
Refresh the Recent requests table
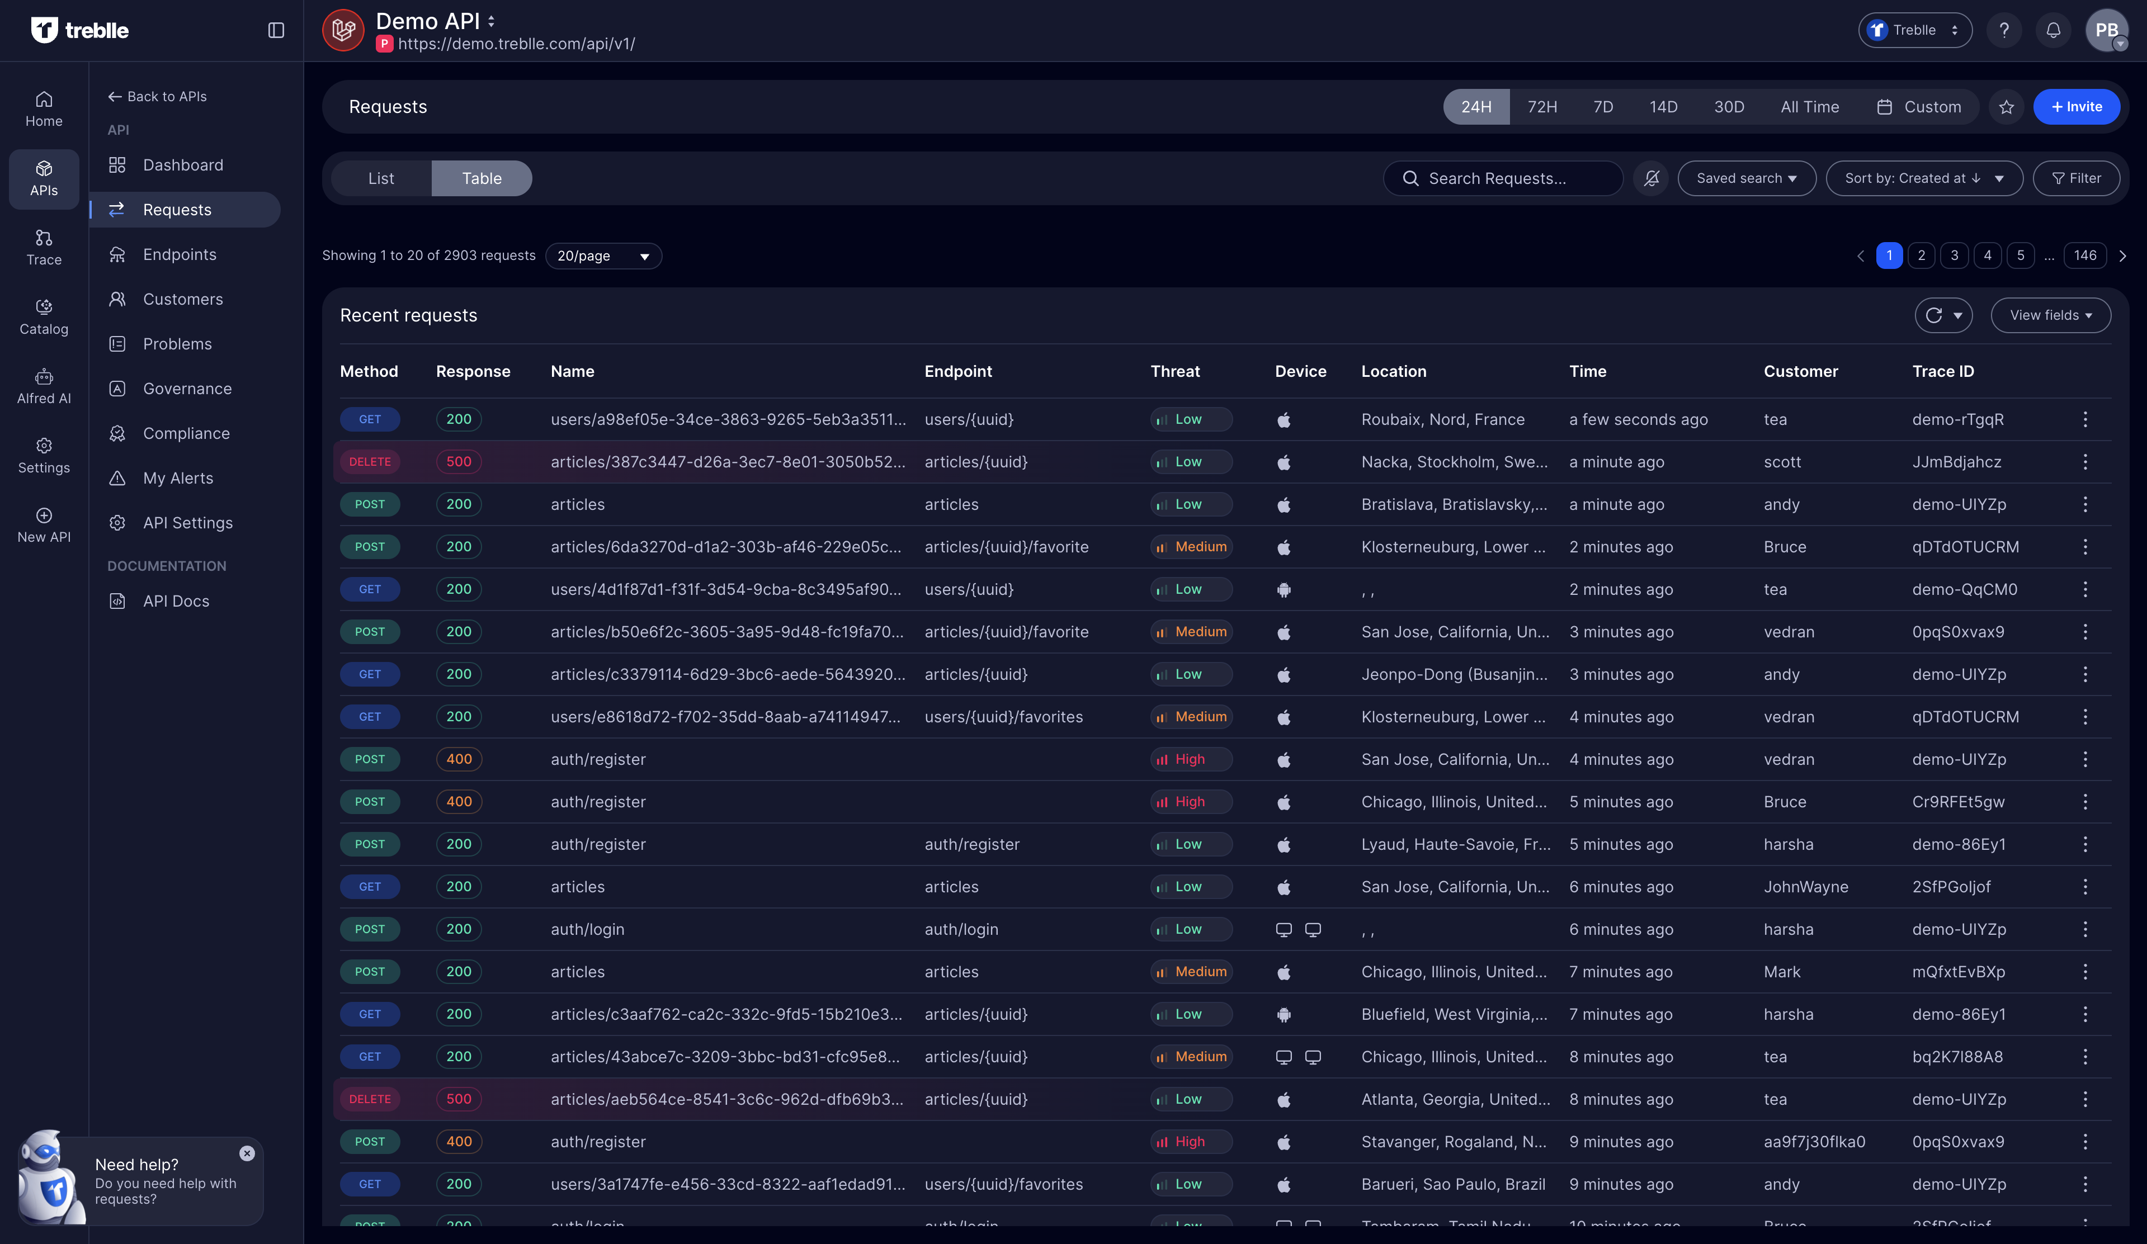click(x=1936, y=315)
